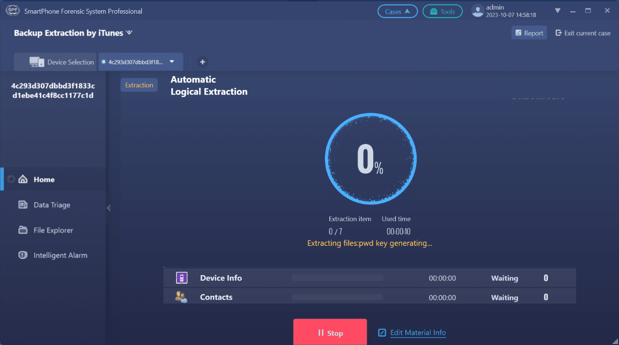This screenshot has width=619, height=345.
Task: Add a new device tab with plus
Action: point(202,62)
